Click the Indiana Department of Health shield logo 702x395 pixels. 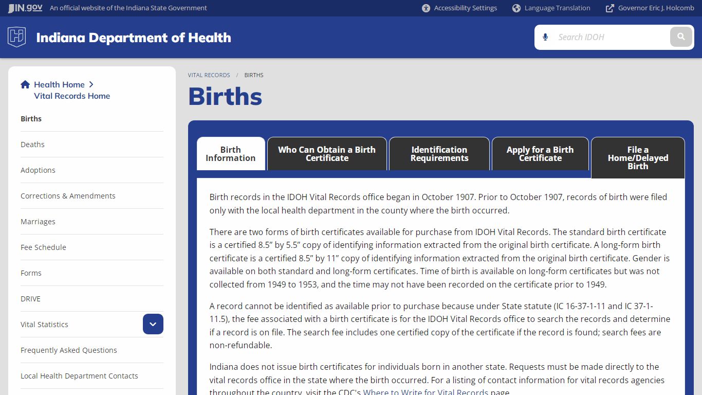click(x=17, y=37)
